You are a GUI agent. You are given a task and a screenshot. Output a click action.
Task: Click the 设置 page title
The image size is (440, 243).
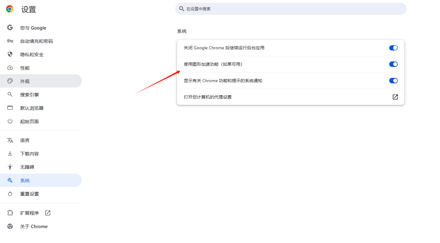(x=29, y=9)
